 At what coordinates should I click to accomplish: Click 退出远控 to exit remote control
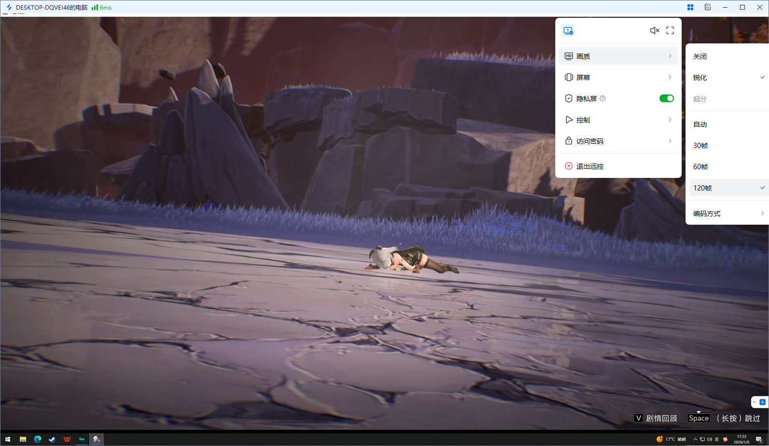[590, 166]
